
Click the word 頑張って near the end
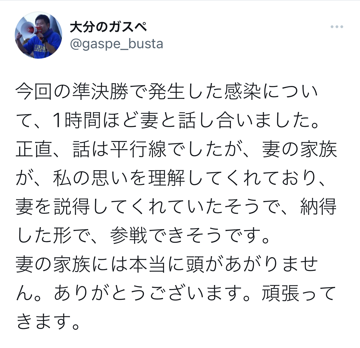pos(299,293)
